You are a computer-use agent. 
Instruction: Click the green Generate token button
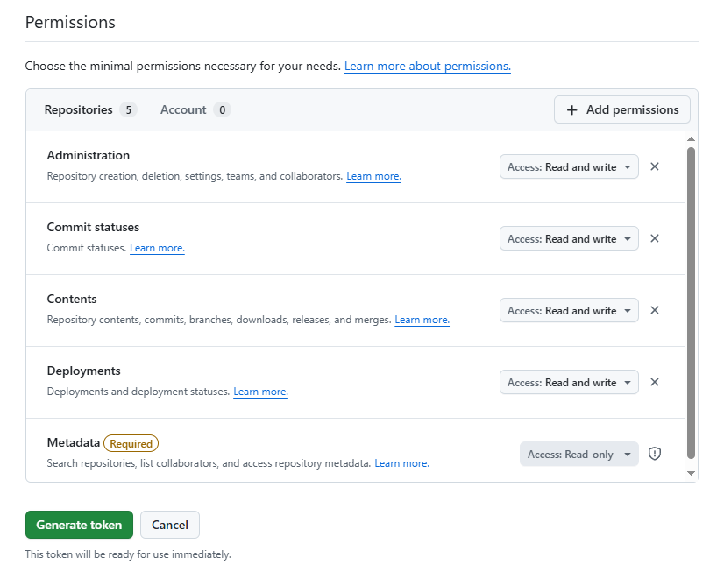point(79,525)
